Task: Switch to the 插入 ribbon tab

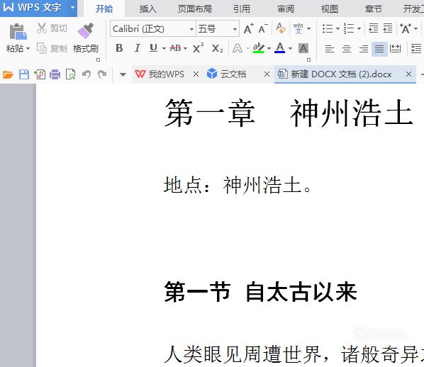Action: point(147,9)
